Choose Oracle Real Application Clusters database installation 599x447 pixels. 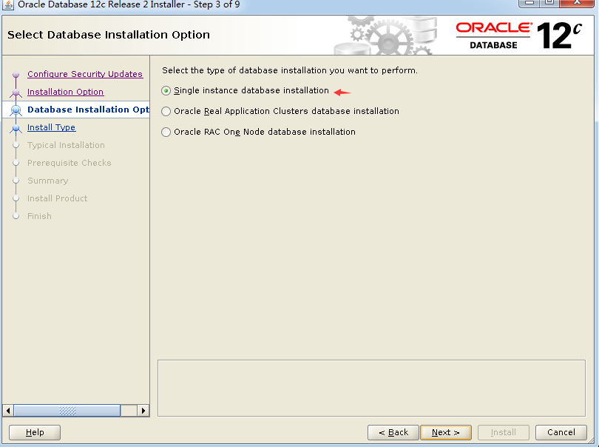point(166,111)
